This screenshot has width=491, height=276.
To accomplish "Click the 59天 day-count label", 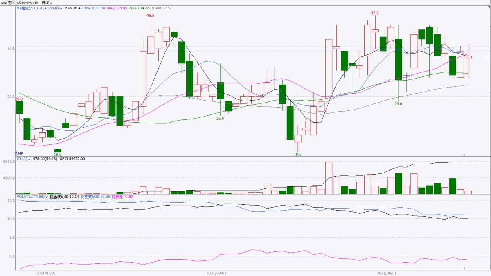I will [x=19, y=154].
